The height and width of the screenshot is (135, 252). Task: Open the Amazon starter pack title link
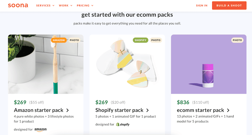39,110
